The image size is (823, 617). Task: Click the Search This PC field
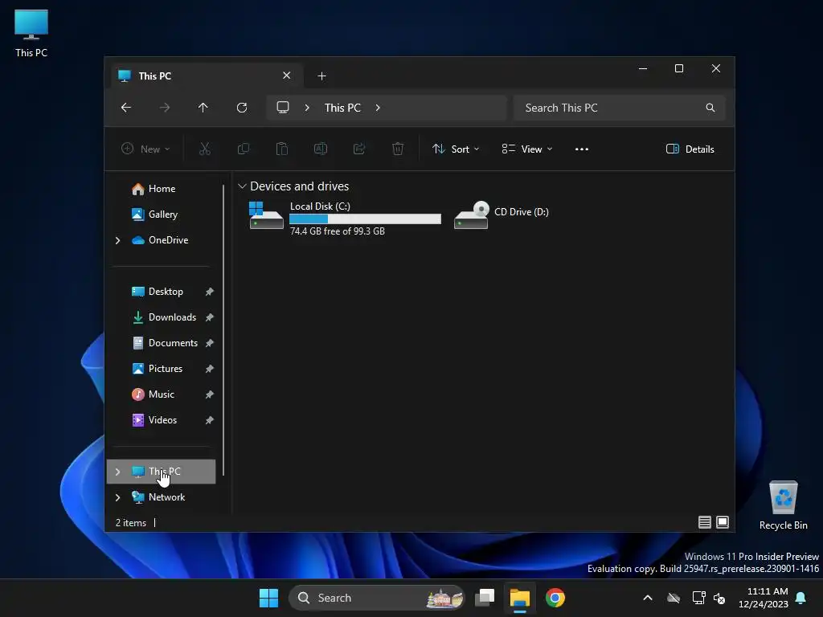click(620, 108)
